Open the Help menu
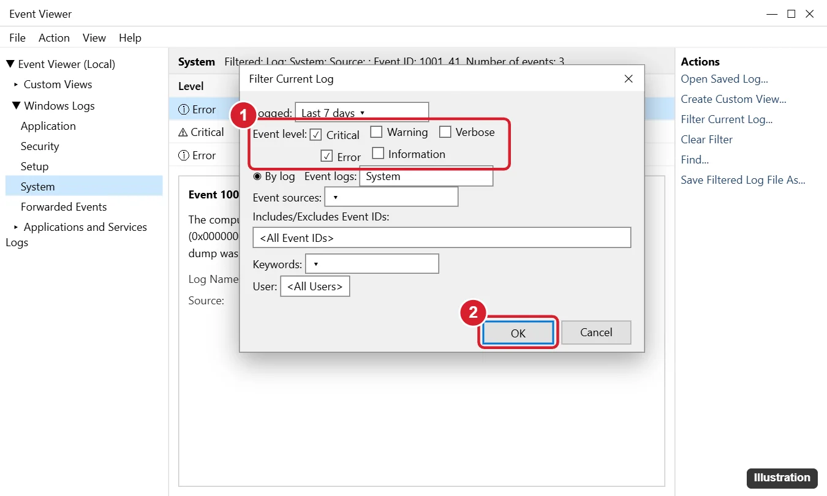Image resolution: width=827 pixels, height=496 pixels. point(130,38)
